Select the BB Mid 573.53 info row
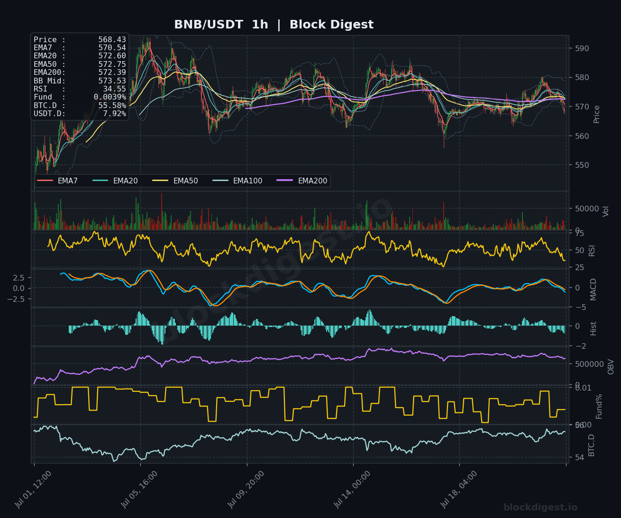 80,81
